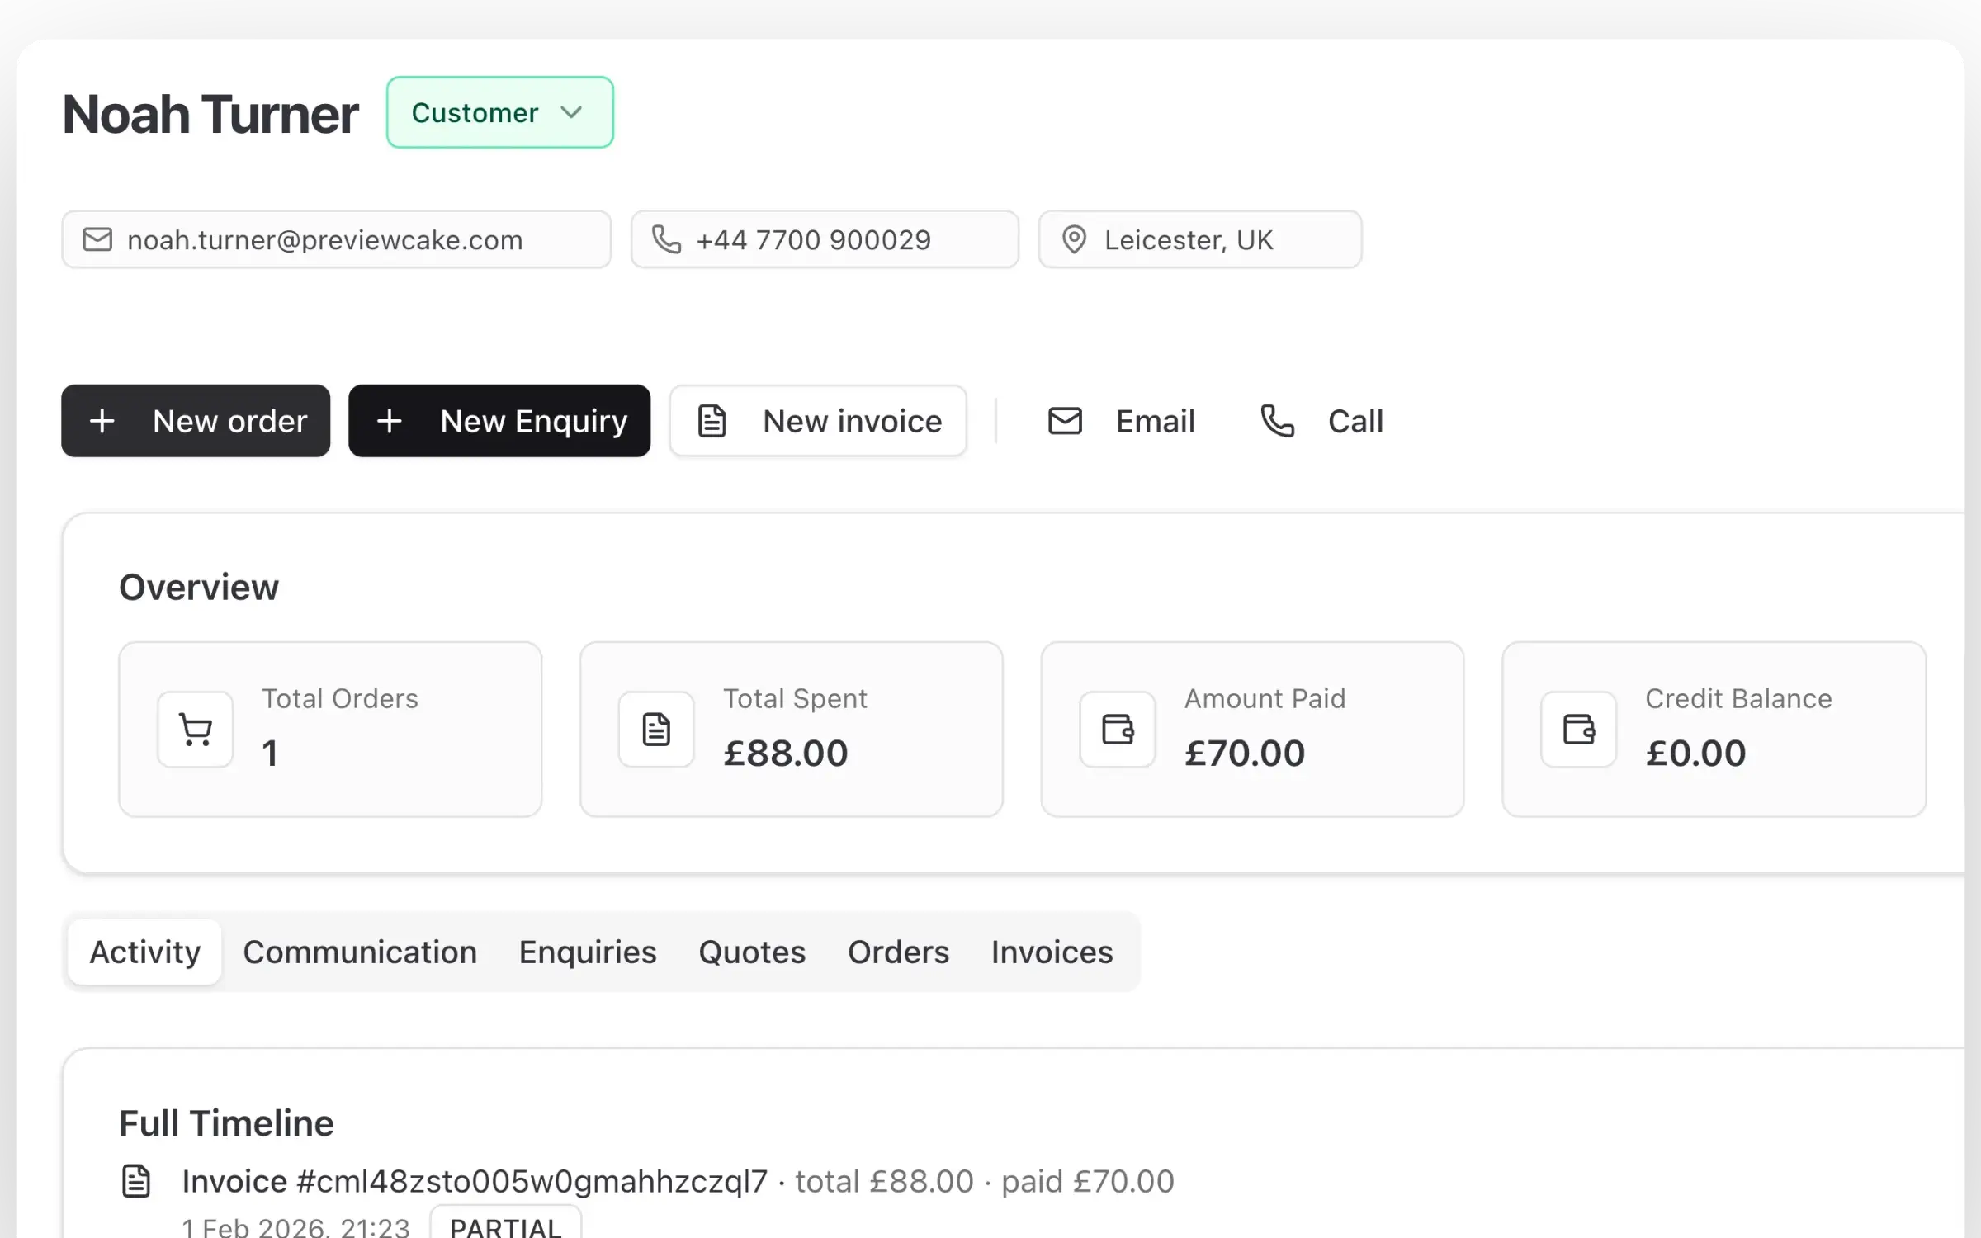Expand the chevron next to Customer
Screen dimensions: 1981x1238
click(571, 112)
